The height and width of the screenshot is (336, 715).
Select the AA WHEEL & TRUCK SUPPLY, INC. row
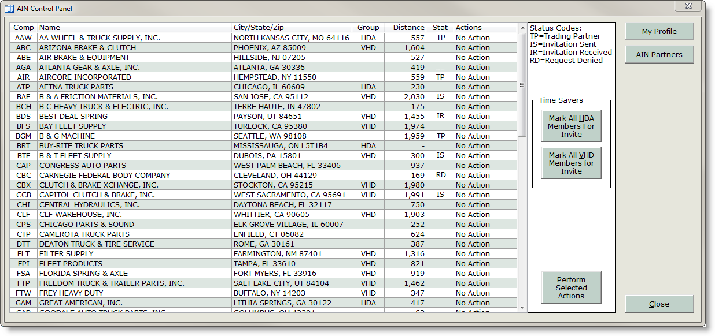264,38
